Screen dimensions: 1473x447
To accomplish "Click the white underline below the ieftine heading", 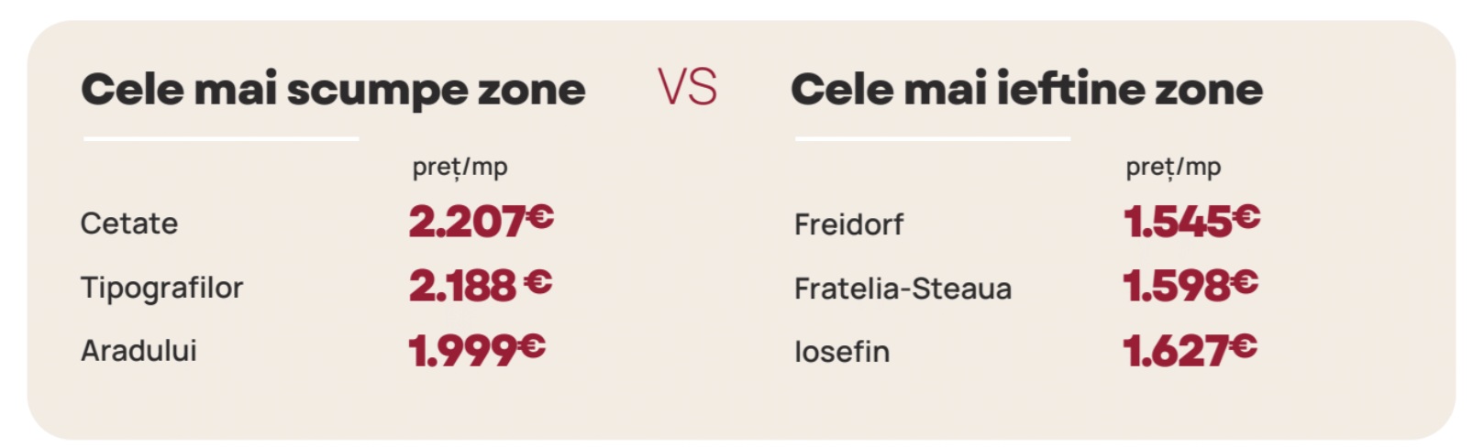I will (x=933, y=139).
